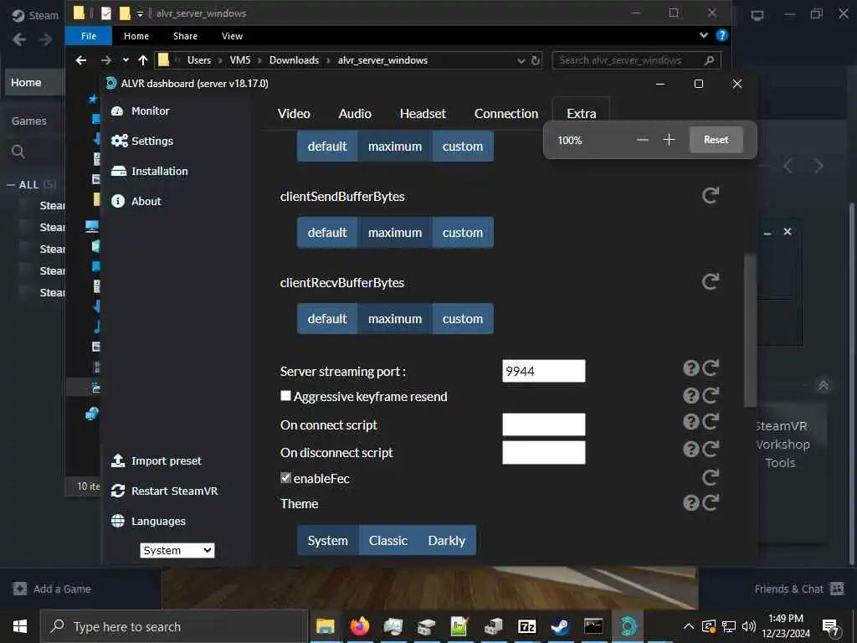The height and width of the screenshot is (643, 857).
Task: Zoom in with plus in zoom popup
Action: click(669, 140)
